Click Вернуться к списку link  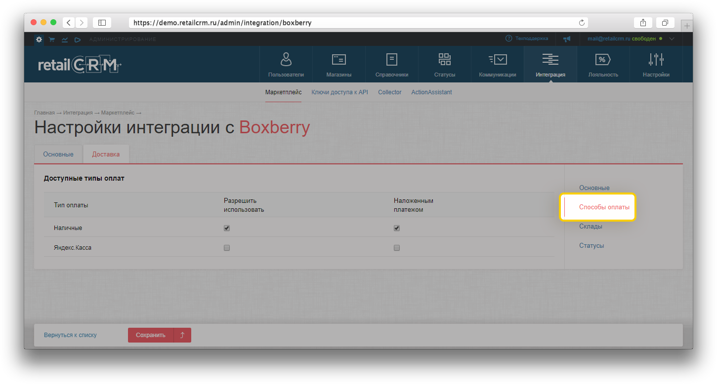click(x=70, y=335)
